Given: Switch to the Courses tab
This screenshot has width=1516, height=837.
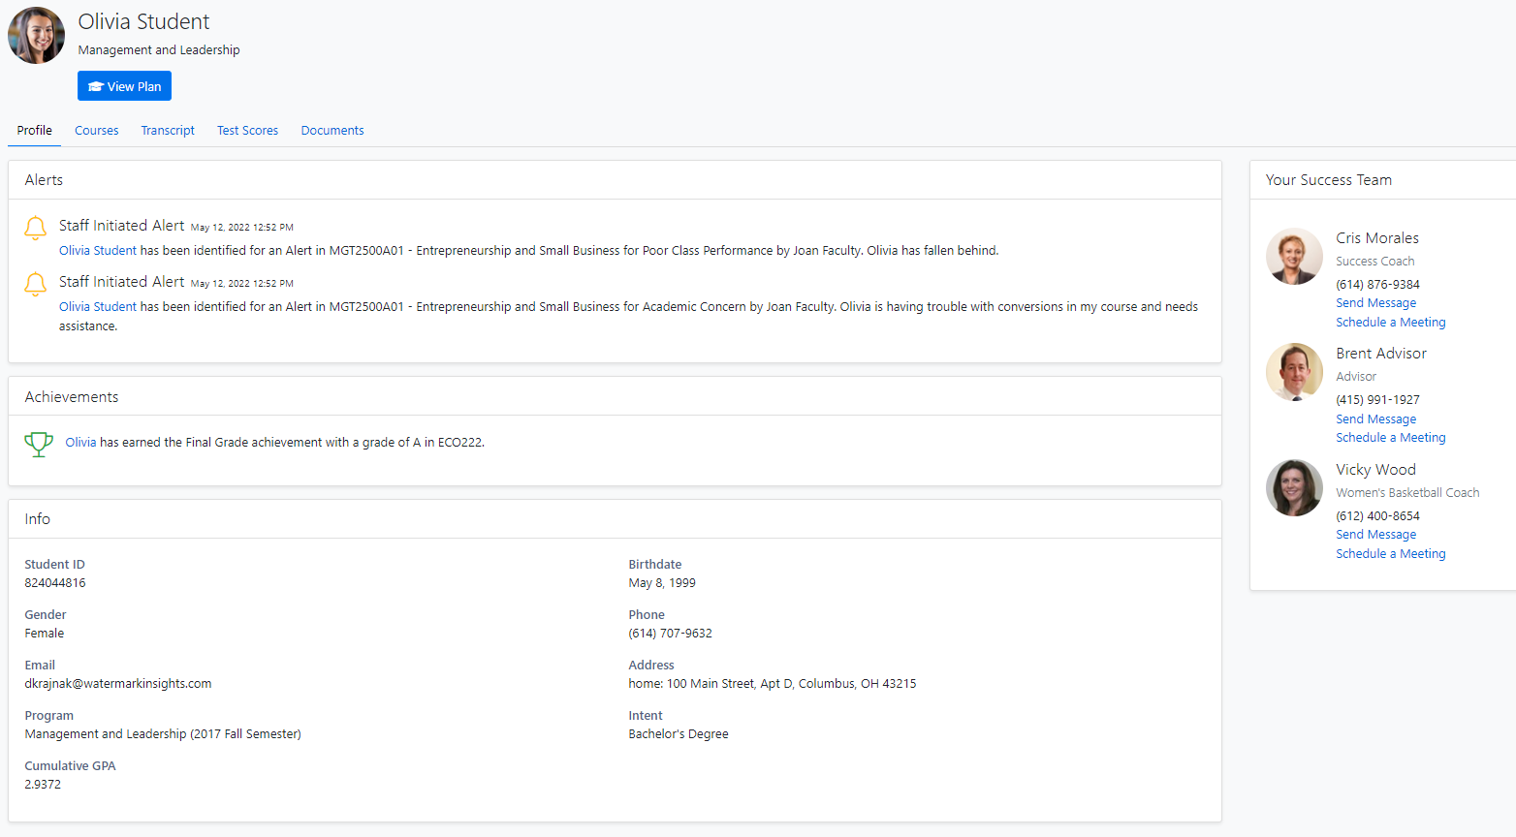Looking at the screenshot, I should (x=97, y=130).
